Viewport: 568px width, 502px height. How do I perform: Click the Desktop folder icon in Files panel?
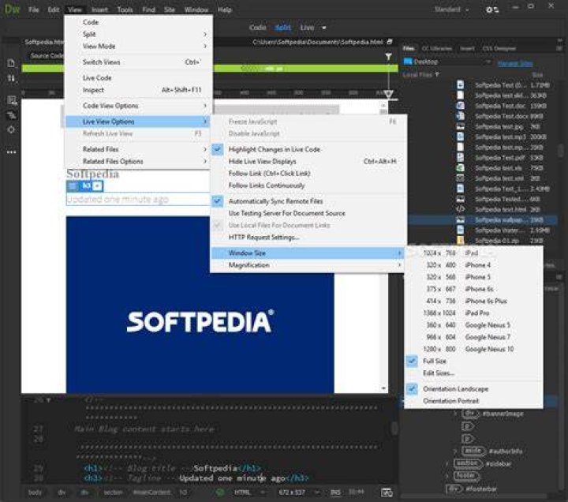pyautogui.click(x=408, y=62)
